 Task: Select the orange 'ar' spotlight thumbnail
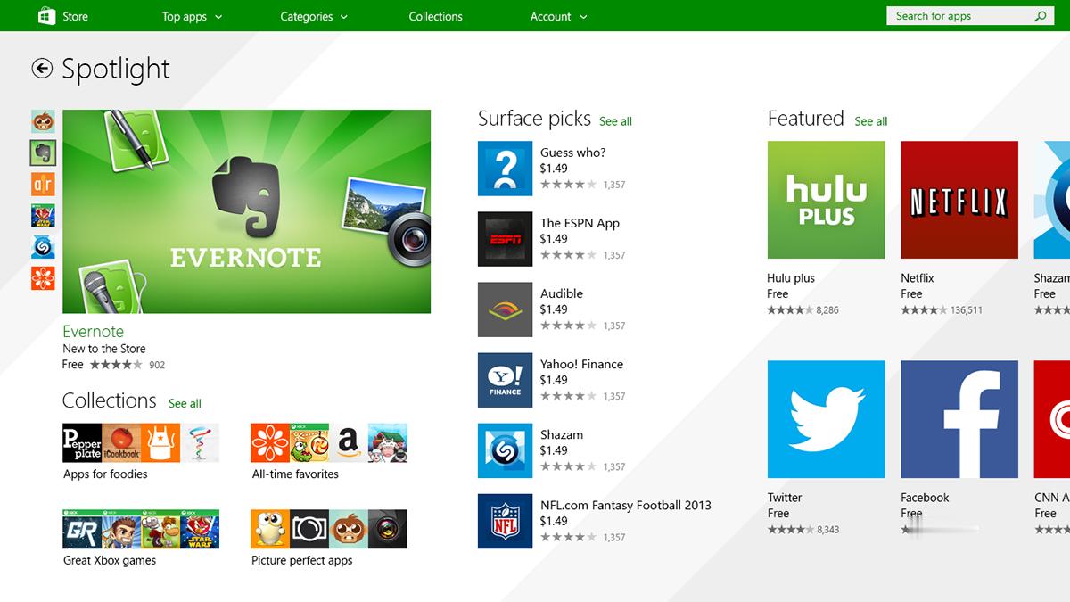click(x=43, y=184)
